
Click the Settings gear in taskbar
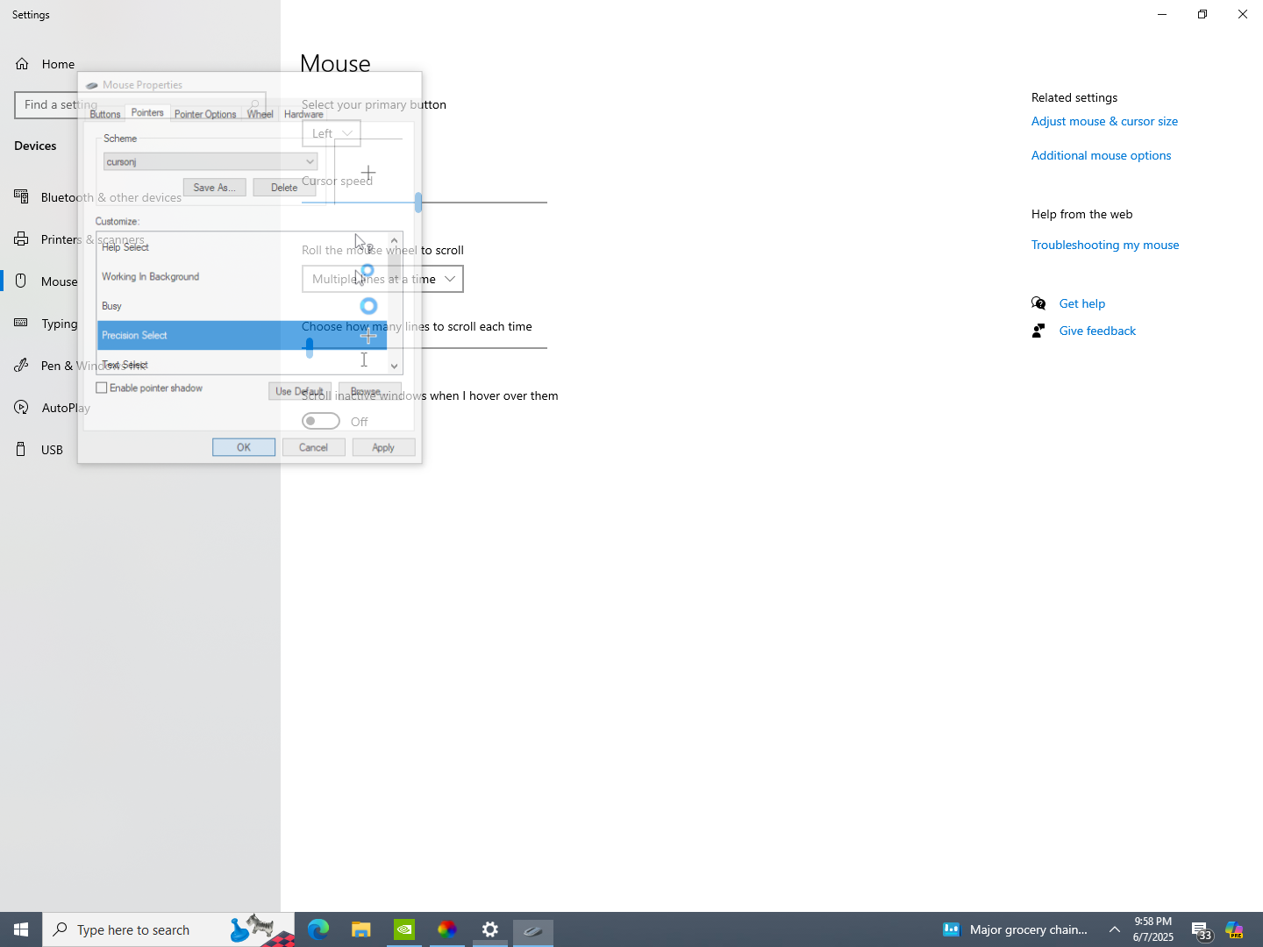pyautogui.click(x=490, y=929)
